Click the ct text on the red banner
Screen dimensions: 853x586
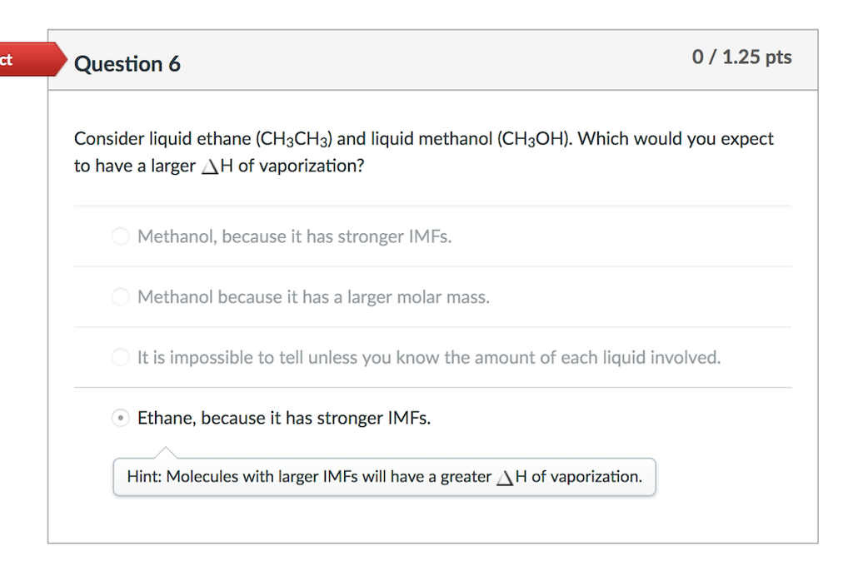(8, 59)
